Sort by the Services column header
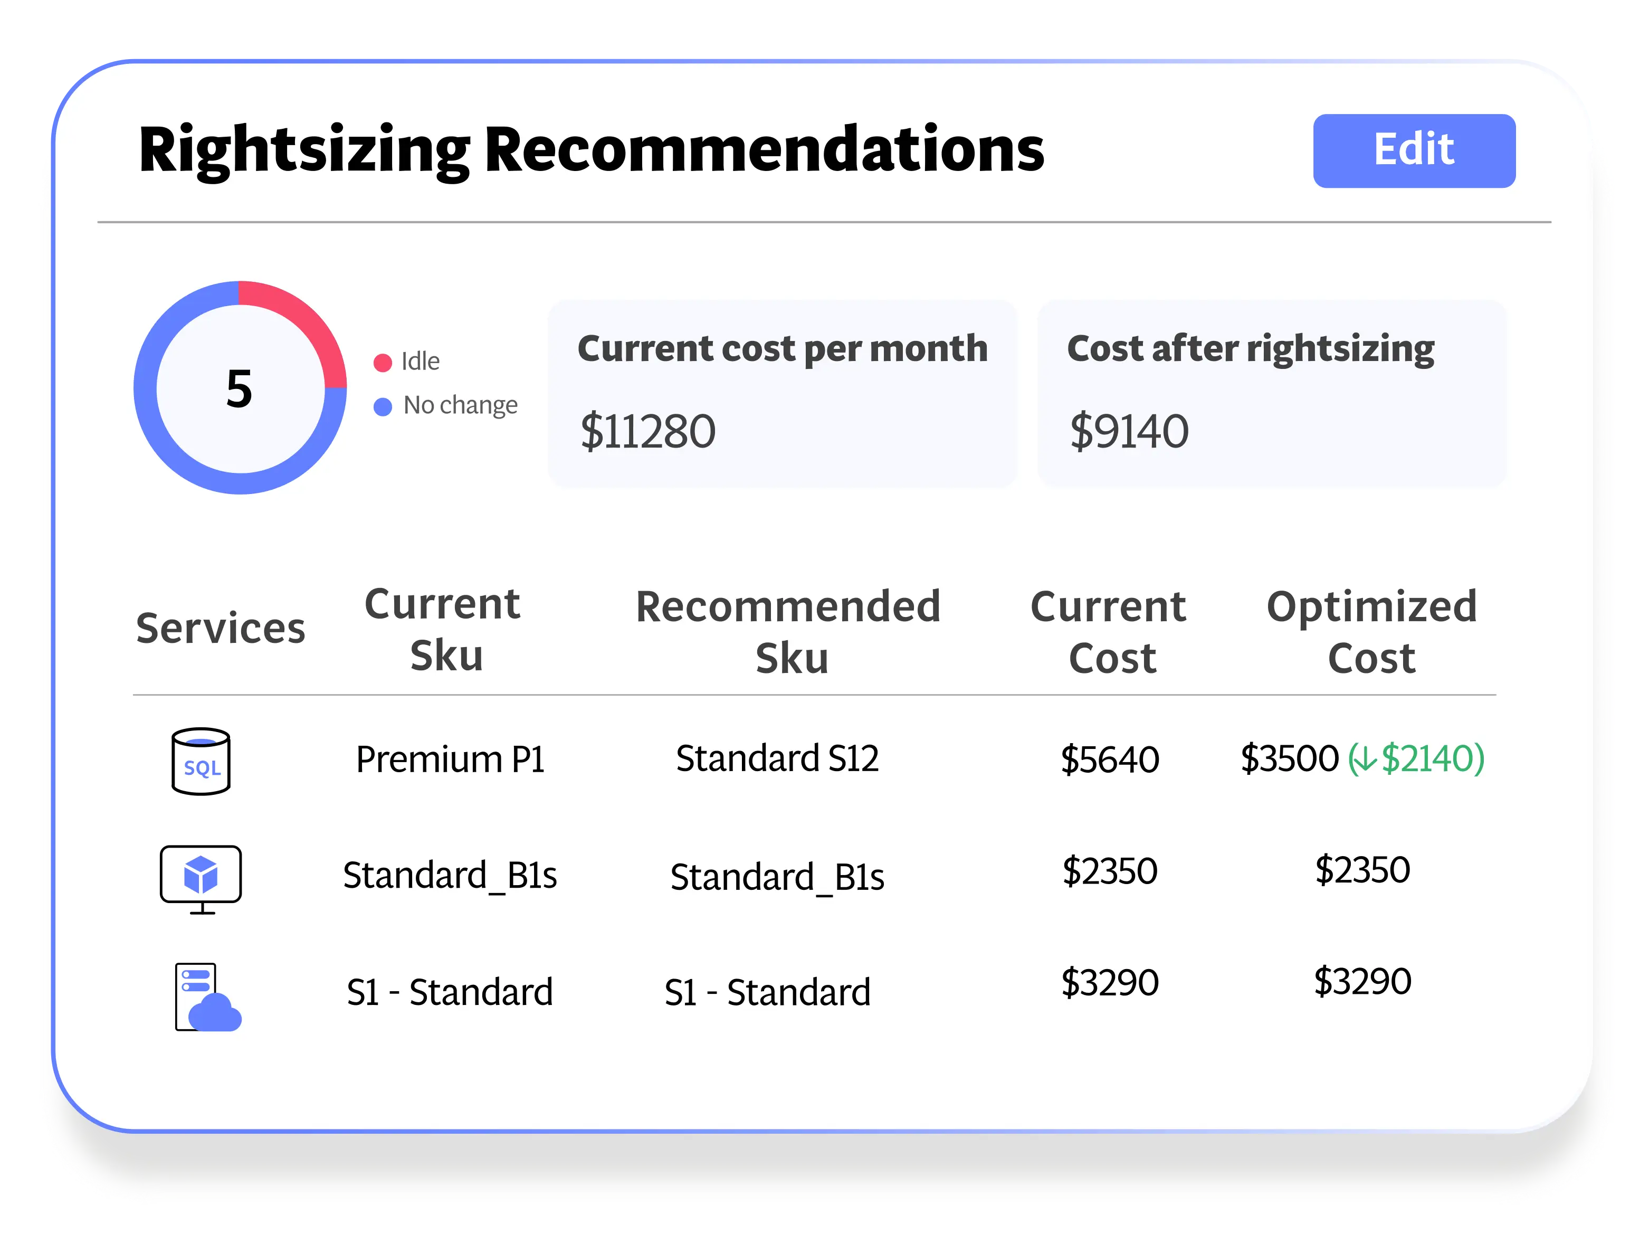Viewport: 1649px width, 1234px height. (221, 628)
